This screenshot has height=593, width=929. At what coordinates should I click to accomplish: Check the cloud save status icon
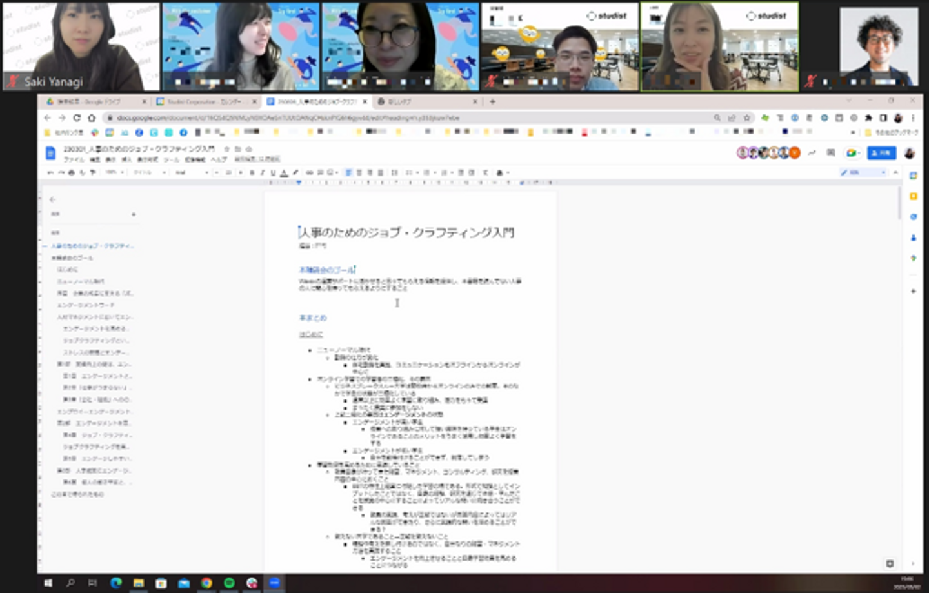(x=248, y=149)
